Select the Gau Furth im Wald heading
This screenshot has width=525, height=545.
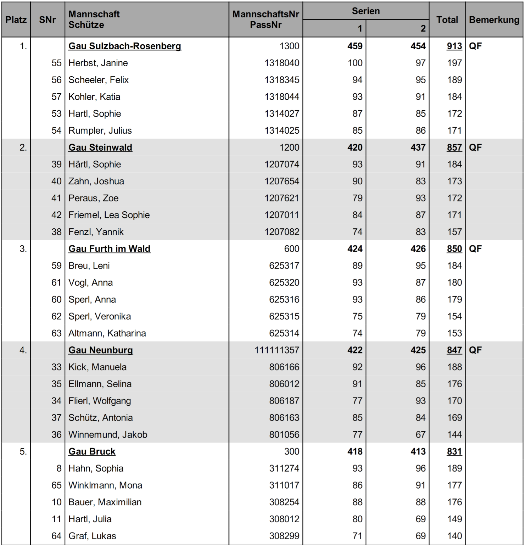110,249
